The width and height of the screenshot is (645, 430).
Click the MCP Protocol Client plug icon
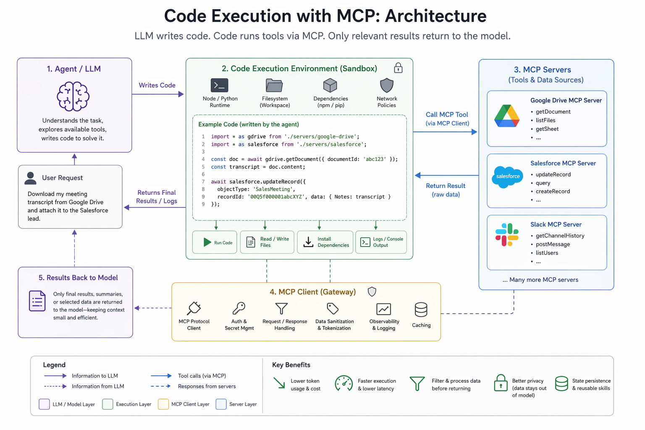194,308
